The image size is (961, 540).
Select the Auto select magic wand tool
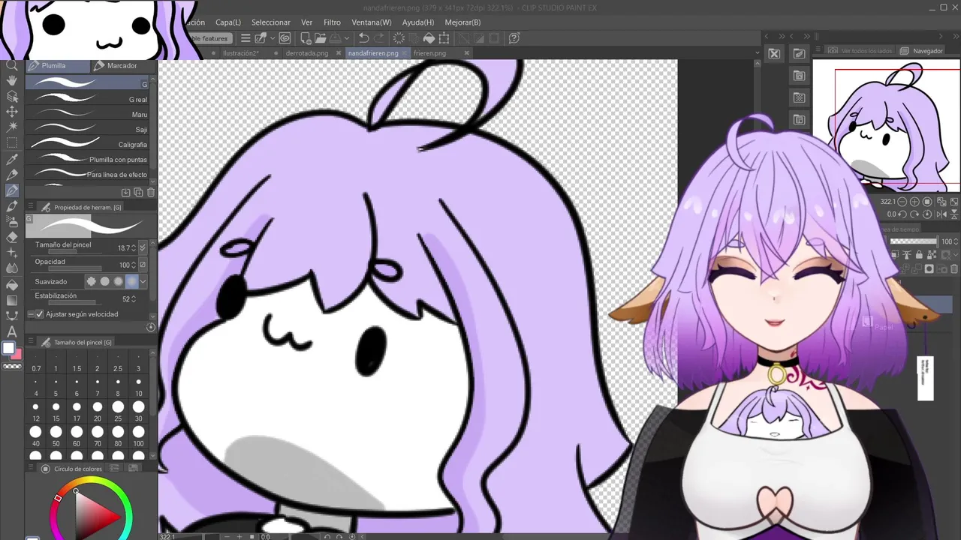pos(12,127)
